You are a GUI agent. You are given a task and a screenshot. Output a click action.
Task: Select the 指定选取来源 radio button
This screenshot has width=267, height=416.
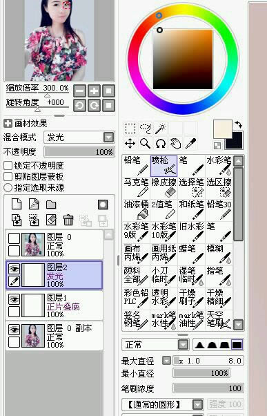(8, 188)
